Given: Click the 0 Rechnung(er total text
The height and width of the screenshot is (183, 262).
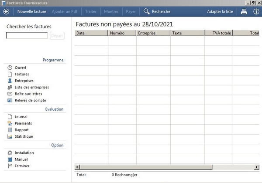Looking at the screenshot, I should pyautogui.click(x=124, y=175).
